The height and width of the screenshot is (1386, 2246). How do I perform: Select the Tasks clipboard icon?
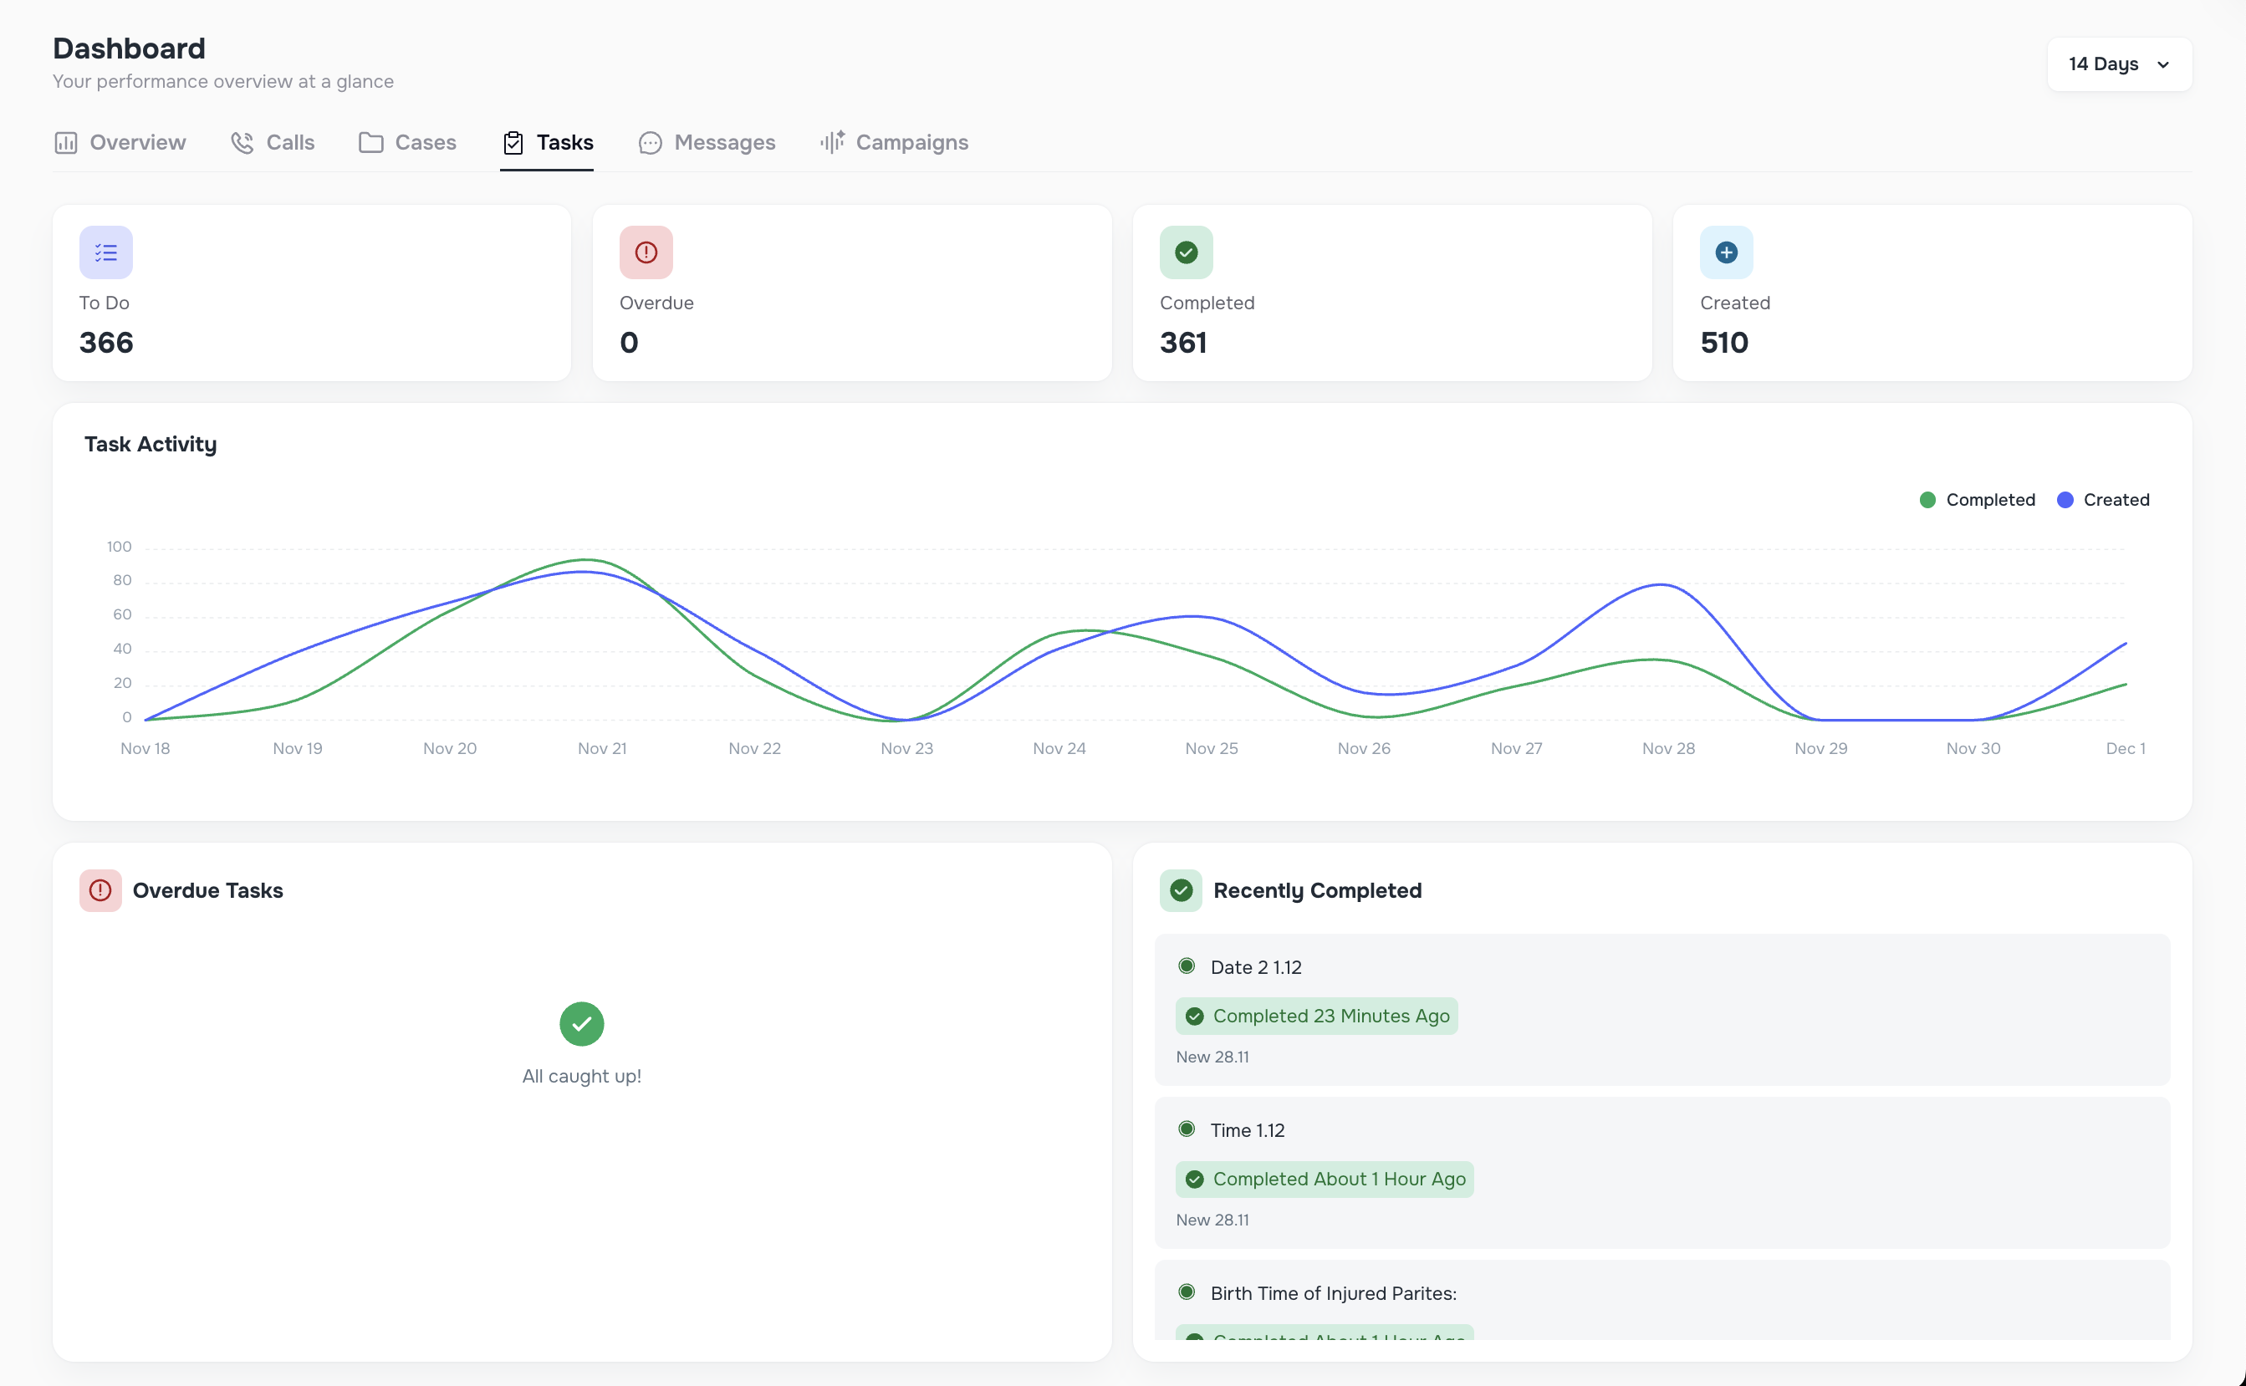point(514,142)
